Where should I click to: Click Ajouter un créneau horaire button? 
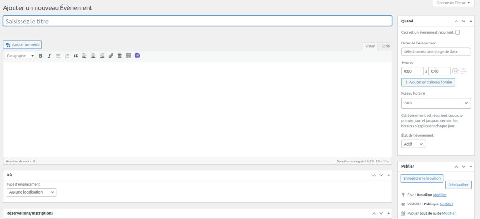(x=428, y=82)
